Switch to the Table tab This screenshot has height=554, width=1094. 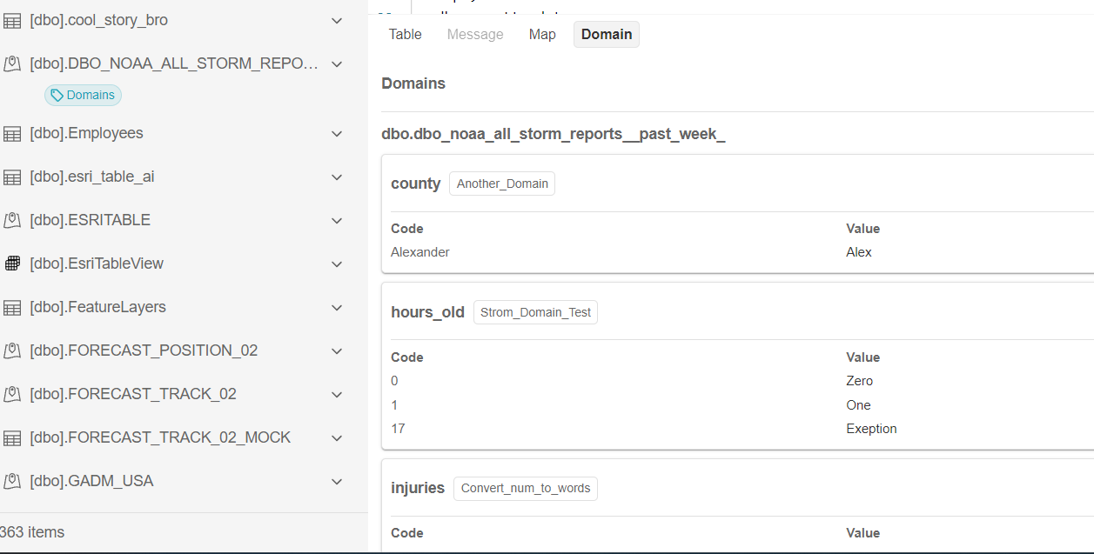pyautogui.click(x=405, y=34)
